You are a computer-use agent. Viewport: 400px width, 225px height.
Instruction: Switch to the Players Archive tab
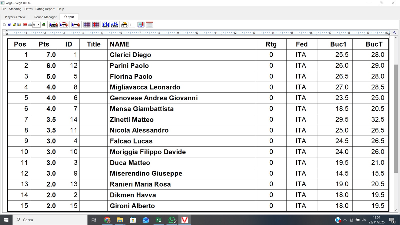[x=15, y=17]
